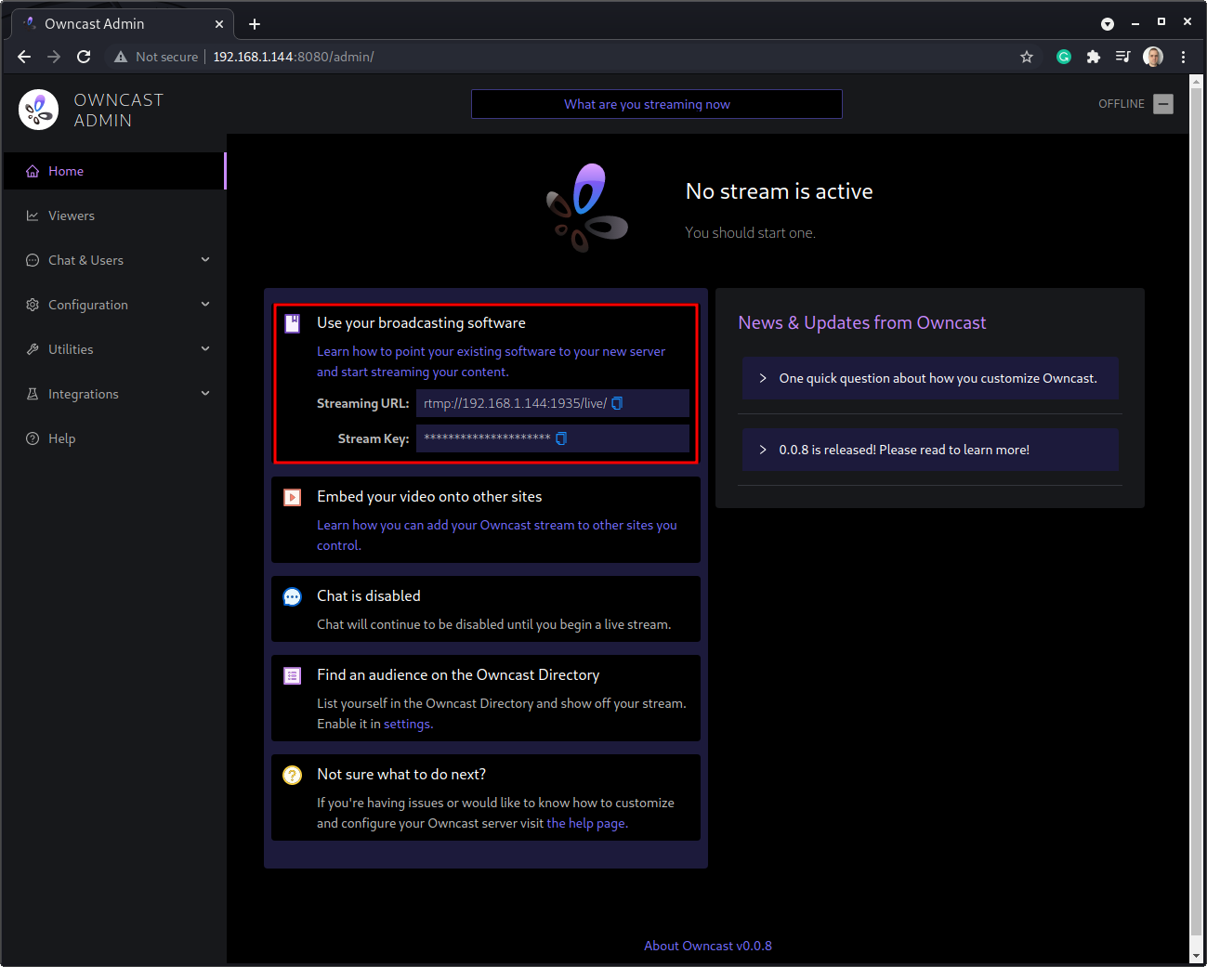This screenshot has height=967, width=1207.
Task: Click the large Owncast logo graphic
Action: coord(587,207)
